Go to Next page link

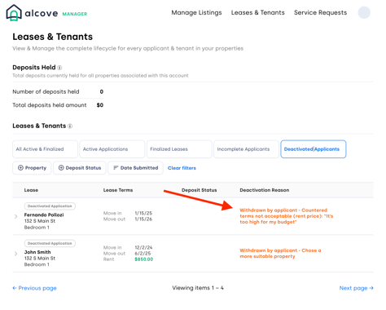pos(357,288)
